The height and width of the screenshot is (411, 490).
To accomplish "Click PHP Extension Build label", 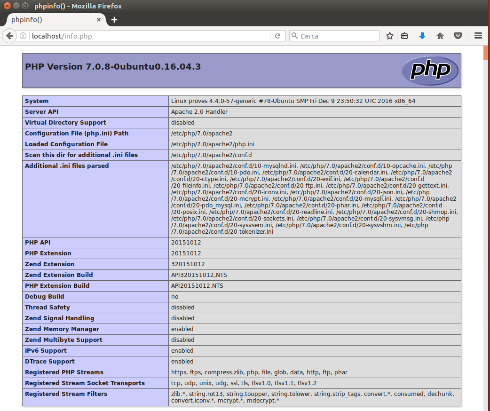I will pyautogui.click(x=57, y=285).
